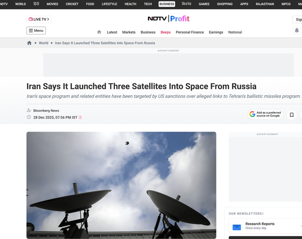Click the breadcrumb home icon

(x=29, y=43)
